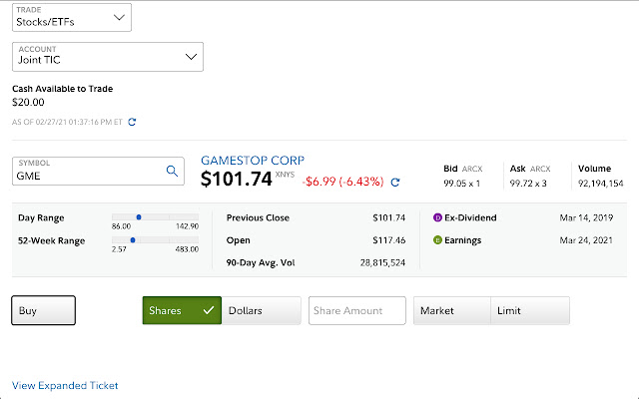This screenshot has height=399, width=639.
Task: Click the 90-Day Avg. Vol value 28,815,524
Action: pyautogui.click(x=382, y=262)
